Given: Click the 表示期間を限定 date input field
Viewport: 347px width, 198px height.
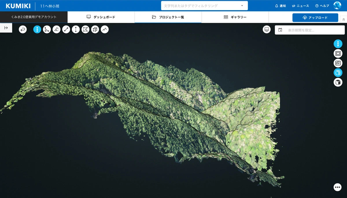Looking at the screenshot, I should click(x=310, y=30).
